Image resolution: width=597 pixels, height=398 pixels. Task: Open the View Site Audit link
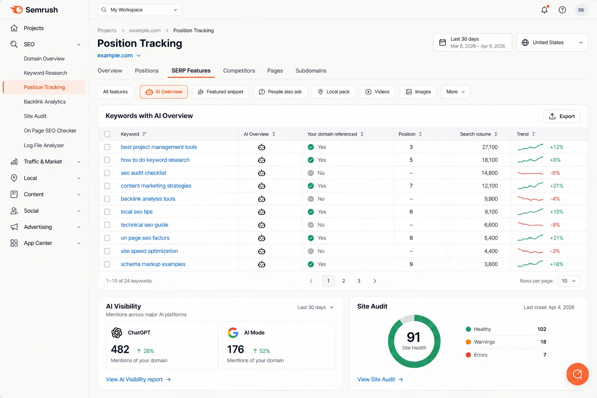point(380,379)
